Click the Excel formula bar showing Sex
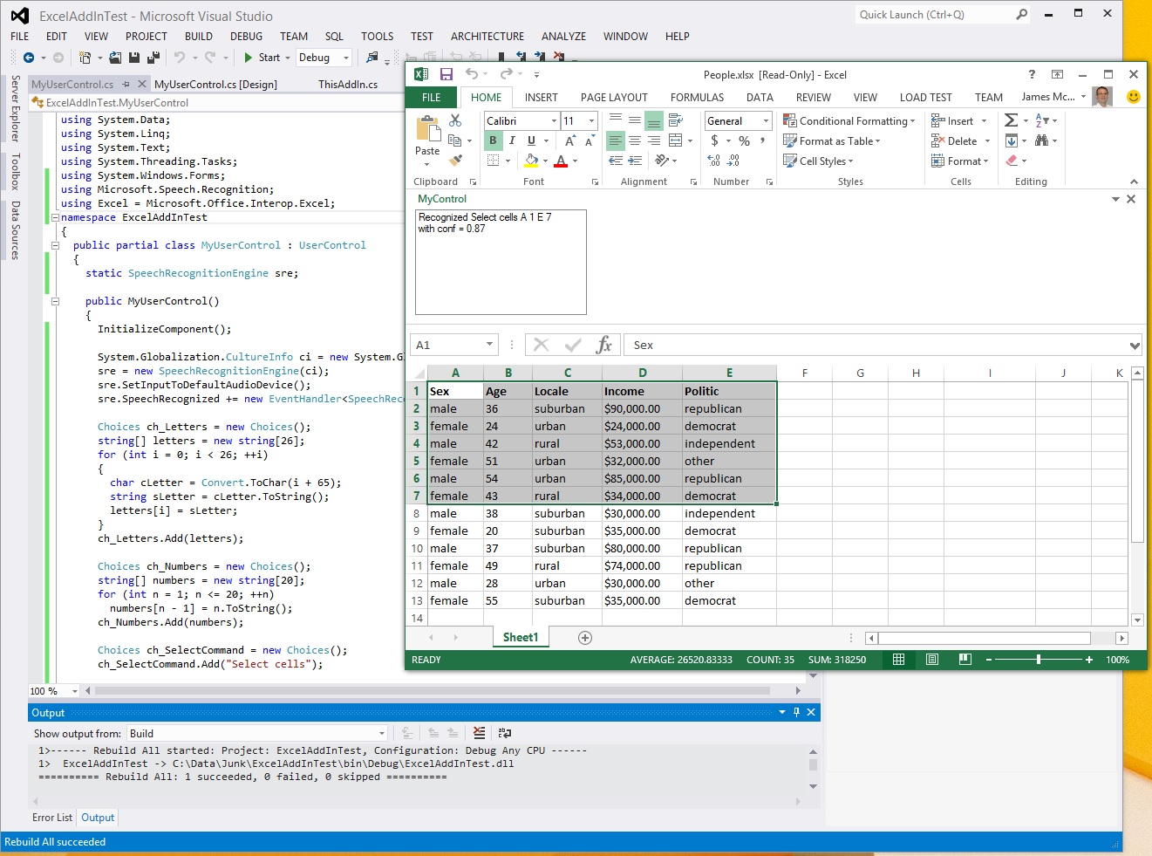 pos(872,345)
